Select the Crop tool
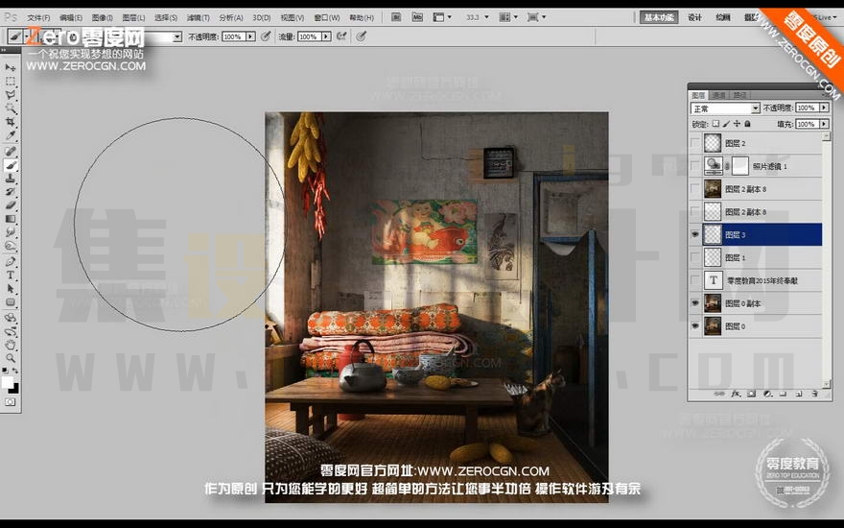This screenshot has height=528, width=844. pyautogui.click(x=11, y=122)
